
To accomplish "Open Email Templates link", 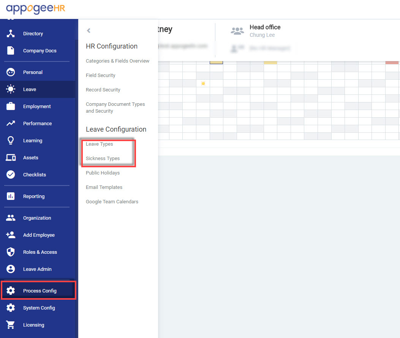I will point(104,187).
